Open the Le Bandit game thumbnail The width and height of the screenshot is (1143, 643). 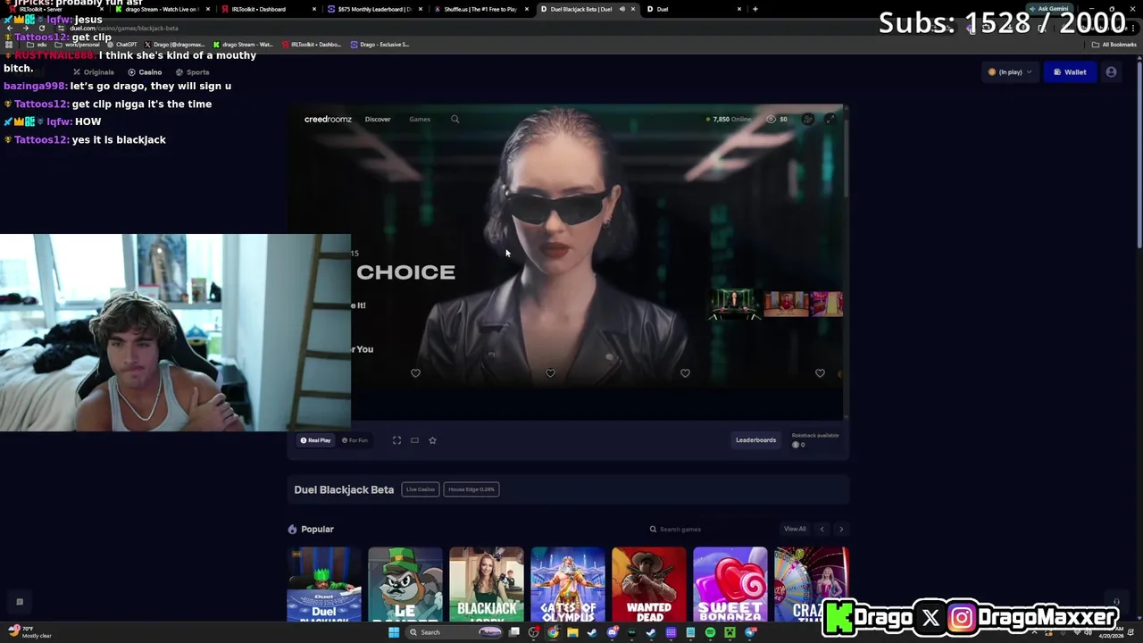(x=405, y=584)
